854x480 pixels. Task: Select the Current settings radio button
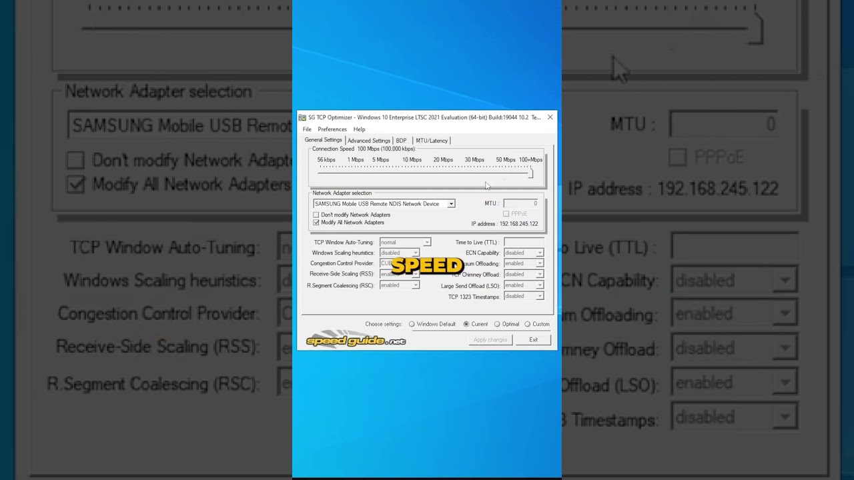466,324
